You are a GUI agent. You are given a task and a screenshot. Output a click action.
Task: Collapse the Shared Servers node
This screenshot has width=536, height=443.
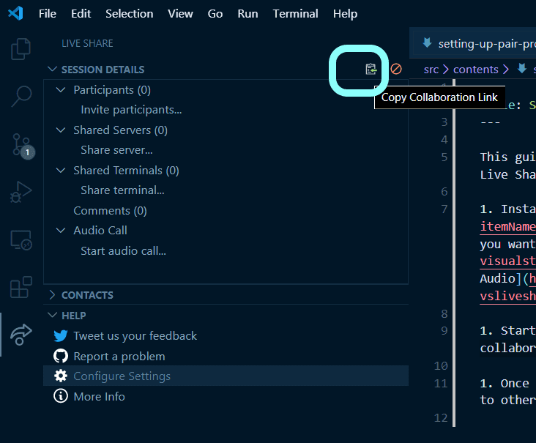point(61,130)
